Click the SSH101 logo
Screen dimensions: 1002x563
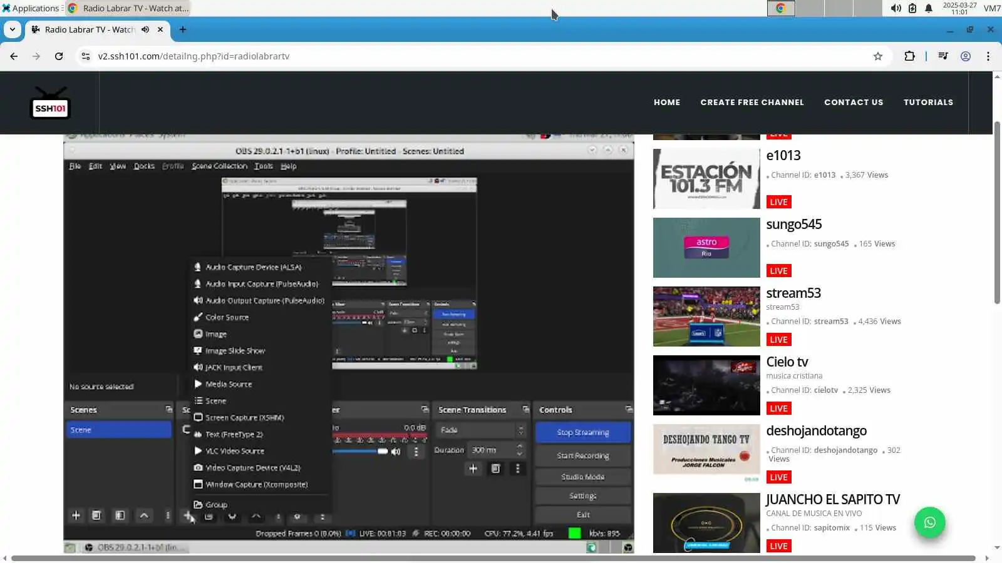pos(50,103)
